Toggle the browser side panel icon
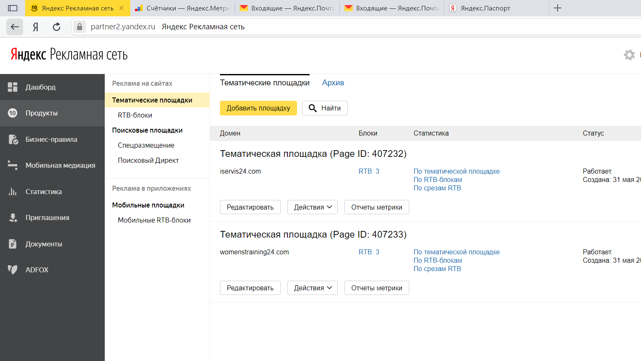The height and width of the screenshot is (361, 641). 13,8
